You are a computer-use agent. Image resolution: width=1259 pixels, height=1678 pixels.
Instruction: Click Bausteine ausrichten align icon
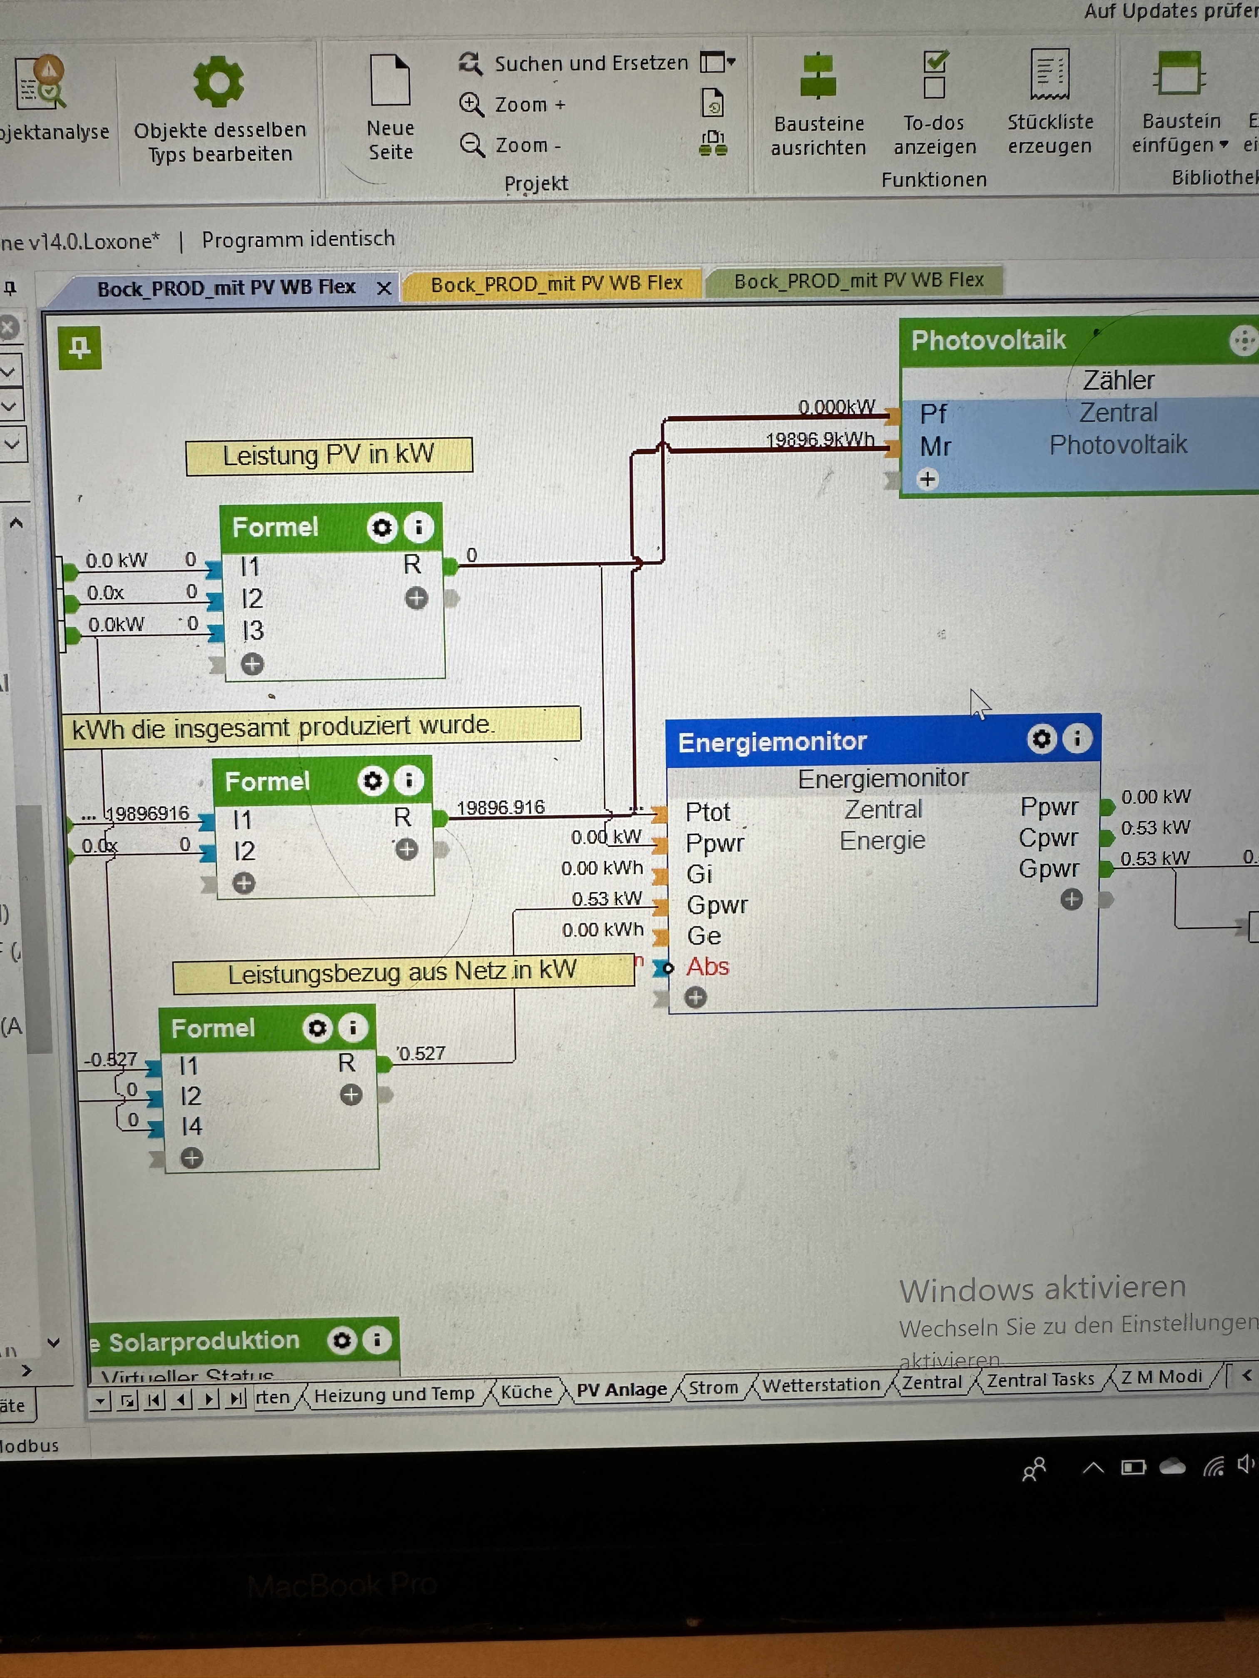818,76
